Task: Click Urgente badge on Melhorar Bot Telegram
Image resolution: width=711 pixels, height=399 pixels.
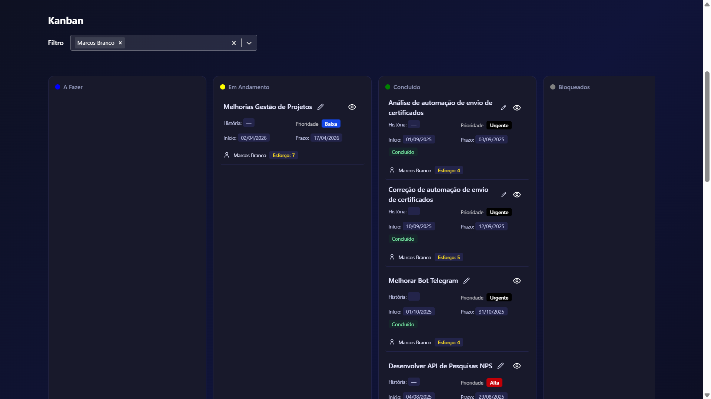Action: coord(499,298)
